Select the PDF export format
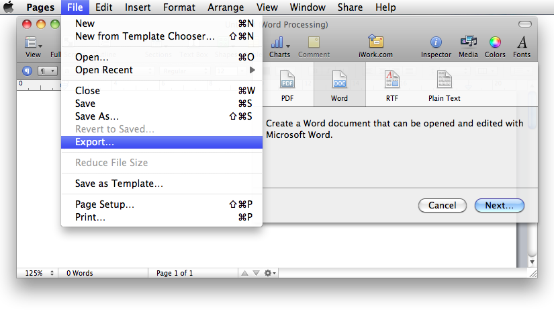Viewport: 554px width, 310px height. pos(287,85)
